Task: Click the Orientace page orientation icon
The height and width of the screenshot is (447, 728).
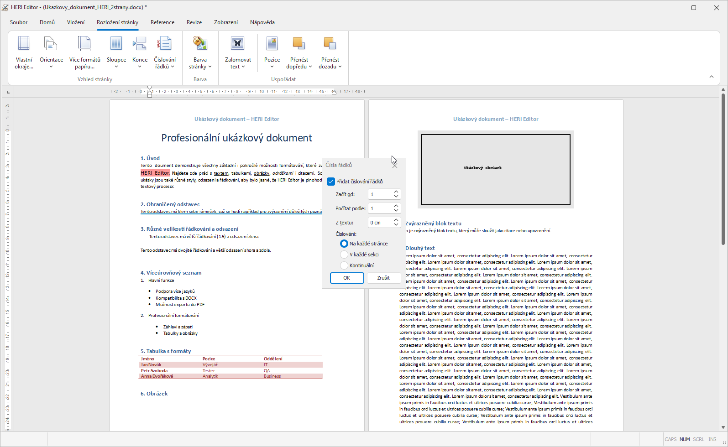Action: (51, 44)
